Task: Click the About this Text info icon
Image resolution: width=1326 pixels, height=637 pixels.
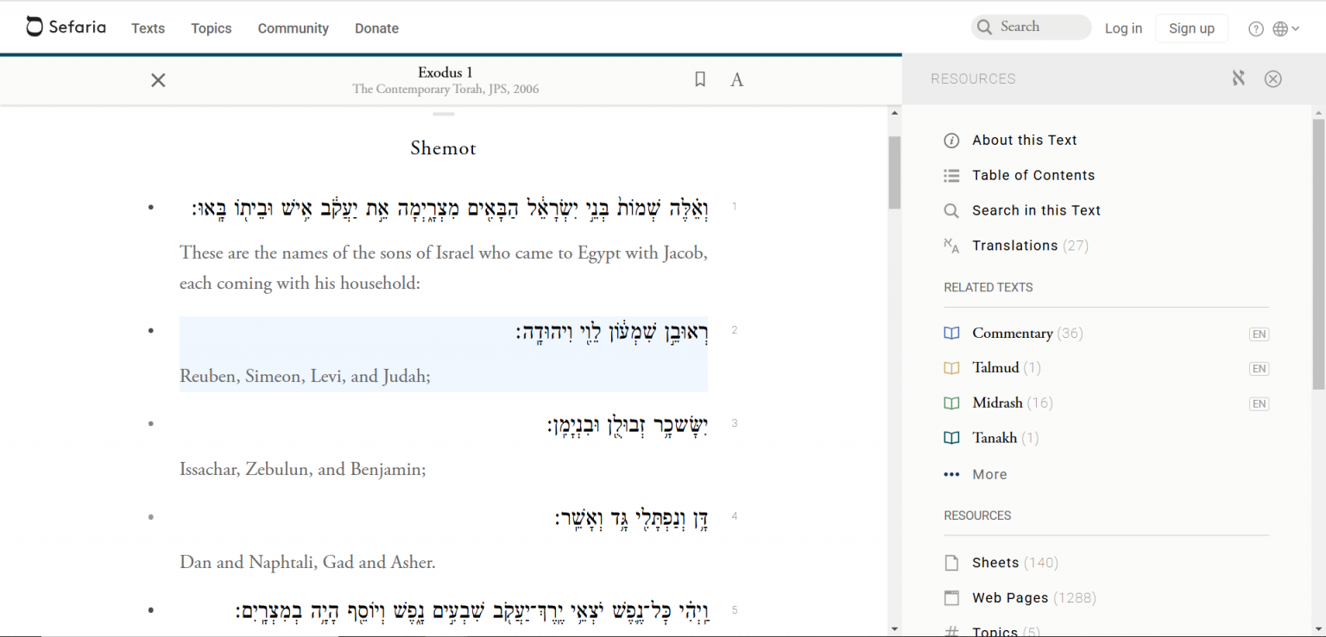Action: coord(951,140)
